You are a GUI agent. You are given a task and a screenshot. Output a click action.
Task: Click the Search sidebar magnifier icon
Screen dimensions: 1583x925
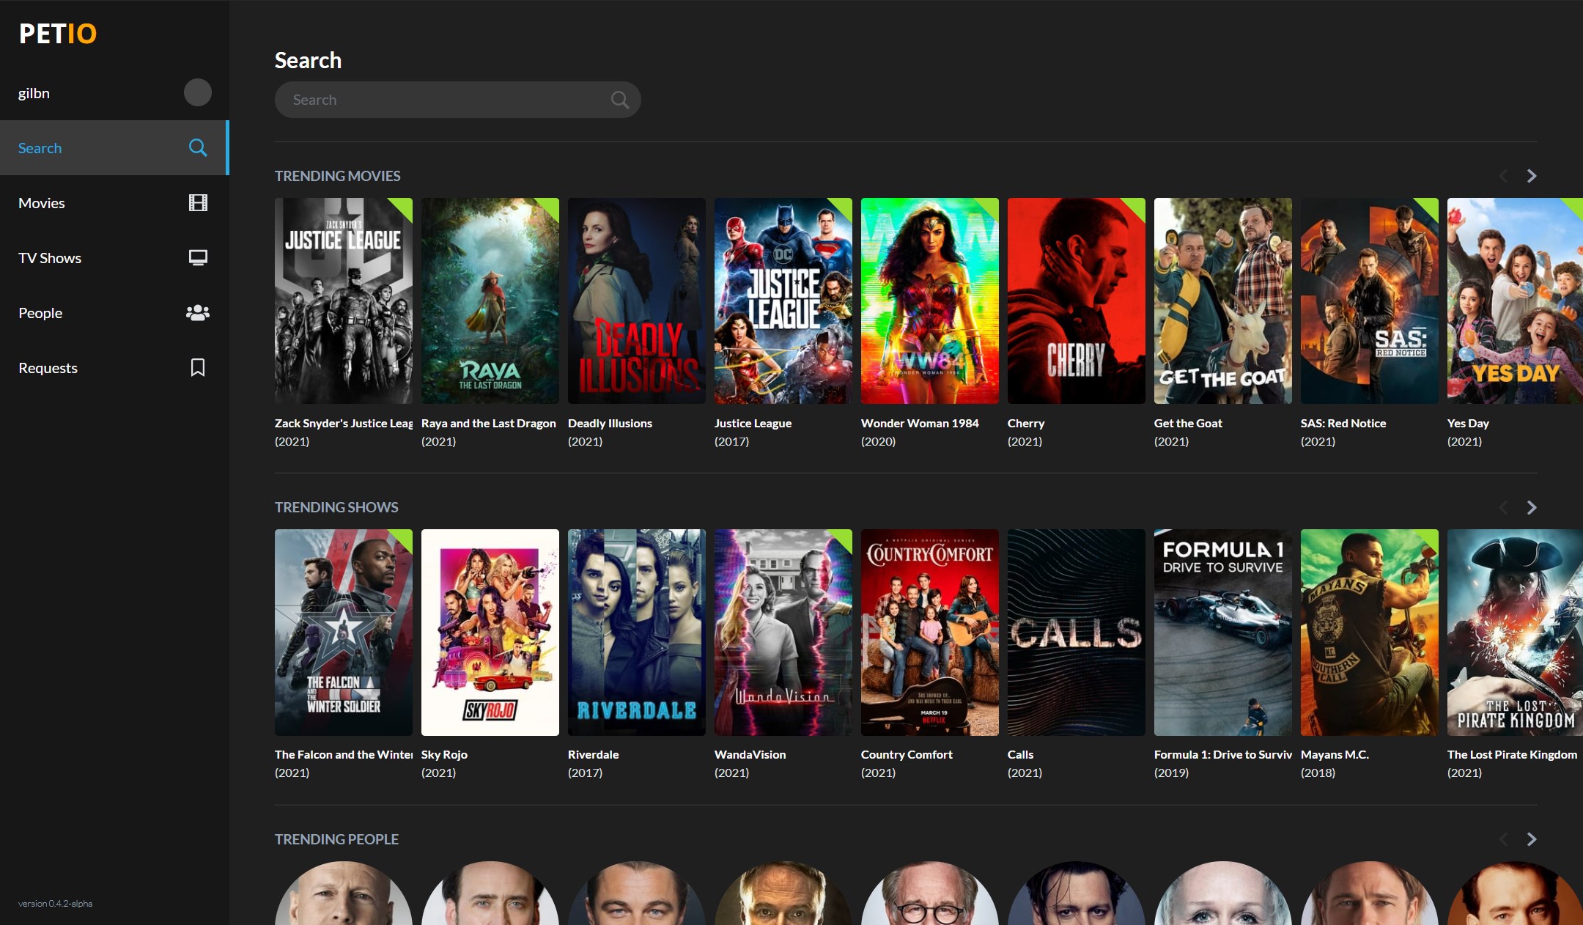coord(198,147)
